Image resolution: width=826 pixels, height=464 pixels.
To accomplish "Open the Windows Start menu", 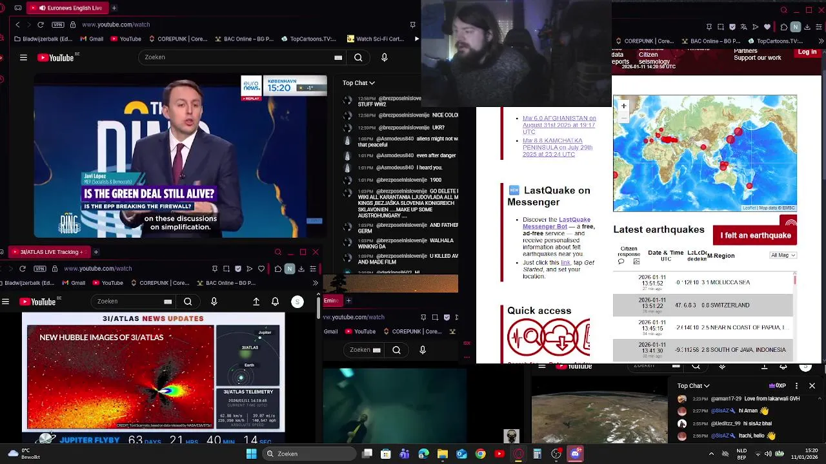I will (251, 454).
